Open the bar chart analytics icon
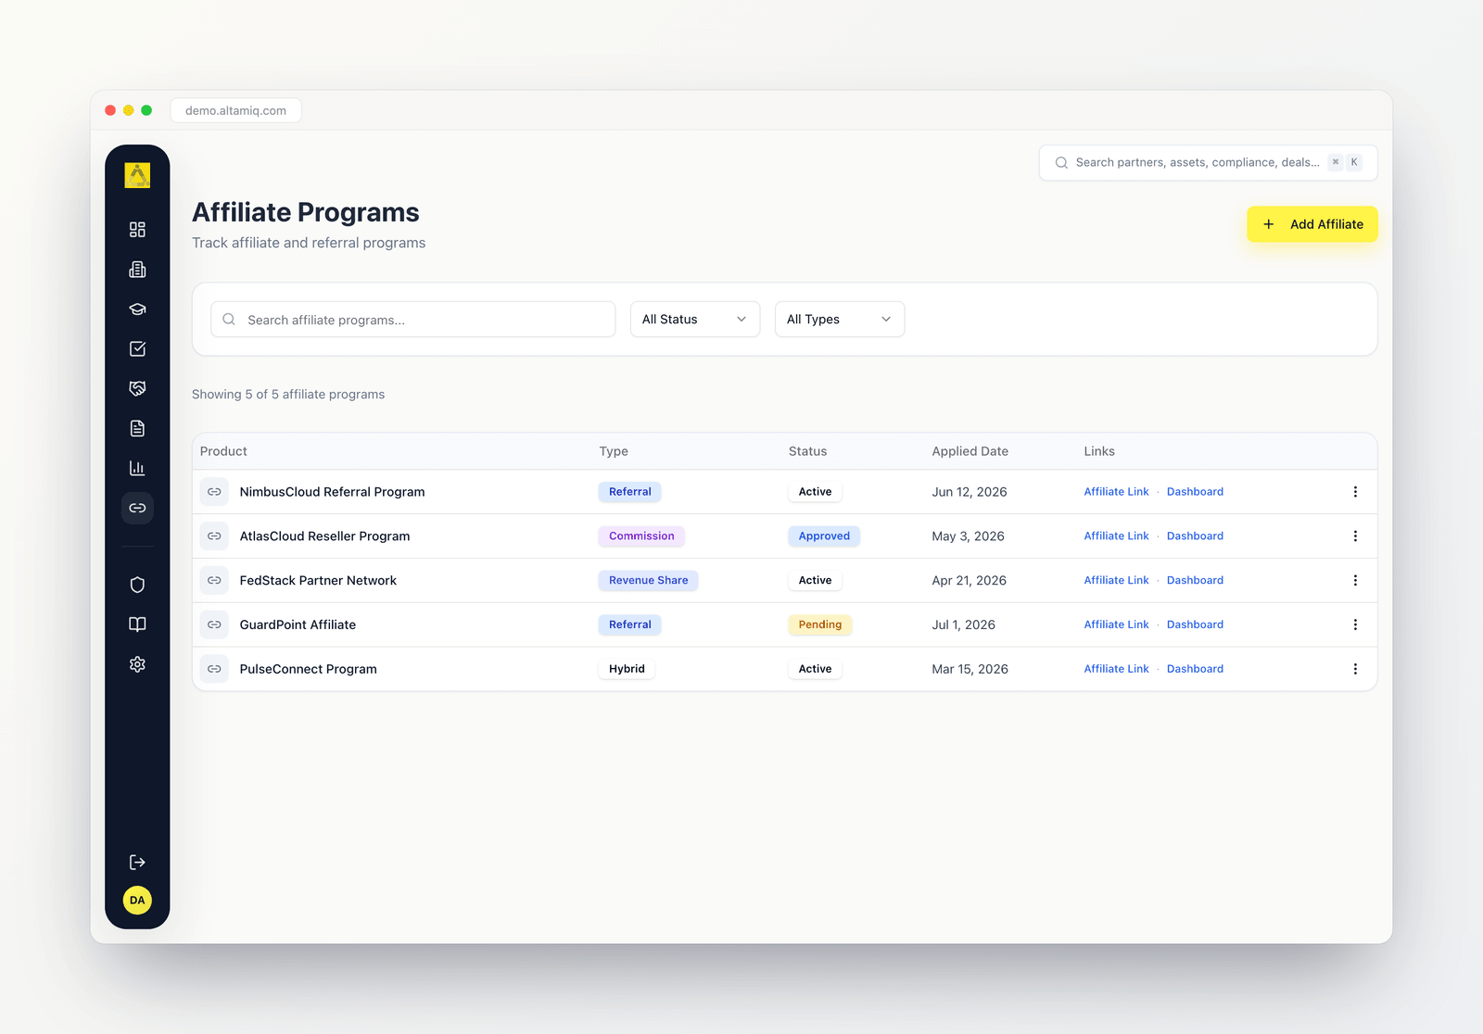 [137, 468]
